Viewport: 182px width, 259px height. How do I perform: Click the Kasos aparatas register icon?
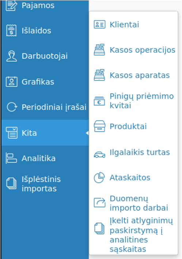pos(99,75)
